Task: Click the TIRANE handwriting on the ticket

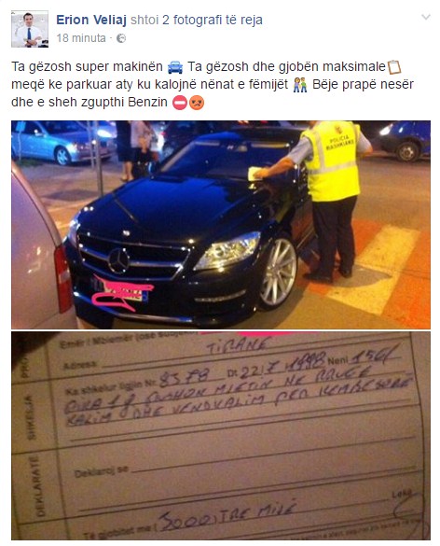Action: coord(239,345)
